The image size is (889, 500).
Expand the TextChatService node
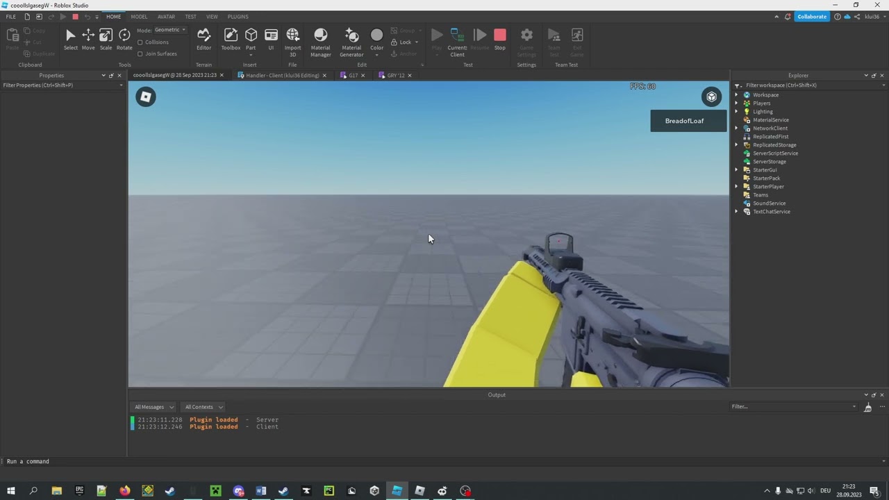(737, 212)
